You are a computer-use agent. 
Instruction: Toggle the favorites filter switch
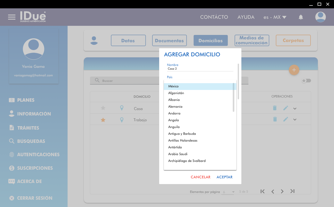[x=306, y=81]
